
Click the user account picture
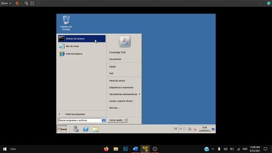(125, 41)
